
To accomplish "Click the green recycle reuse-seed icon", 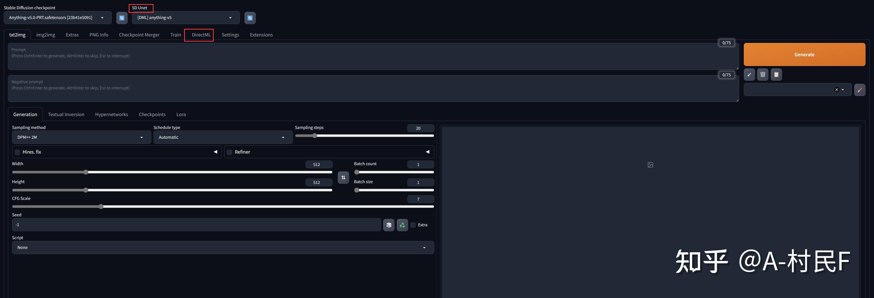I will (402, 225).
